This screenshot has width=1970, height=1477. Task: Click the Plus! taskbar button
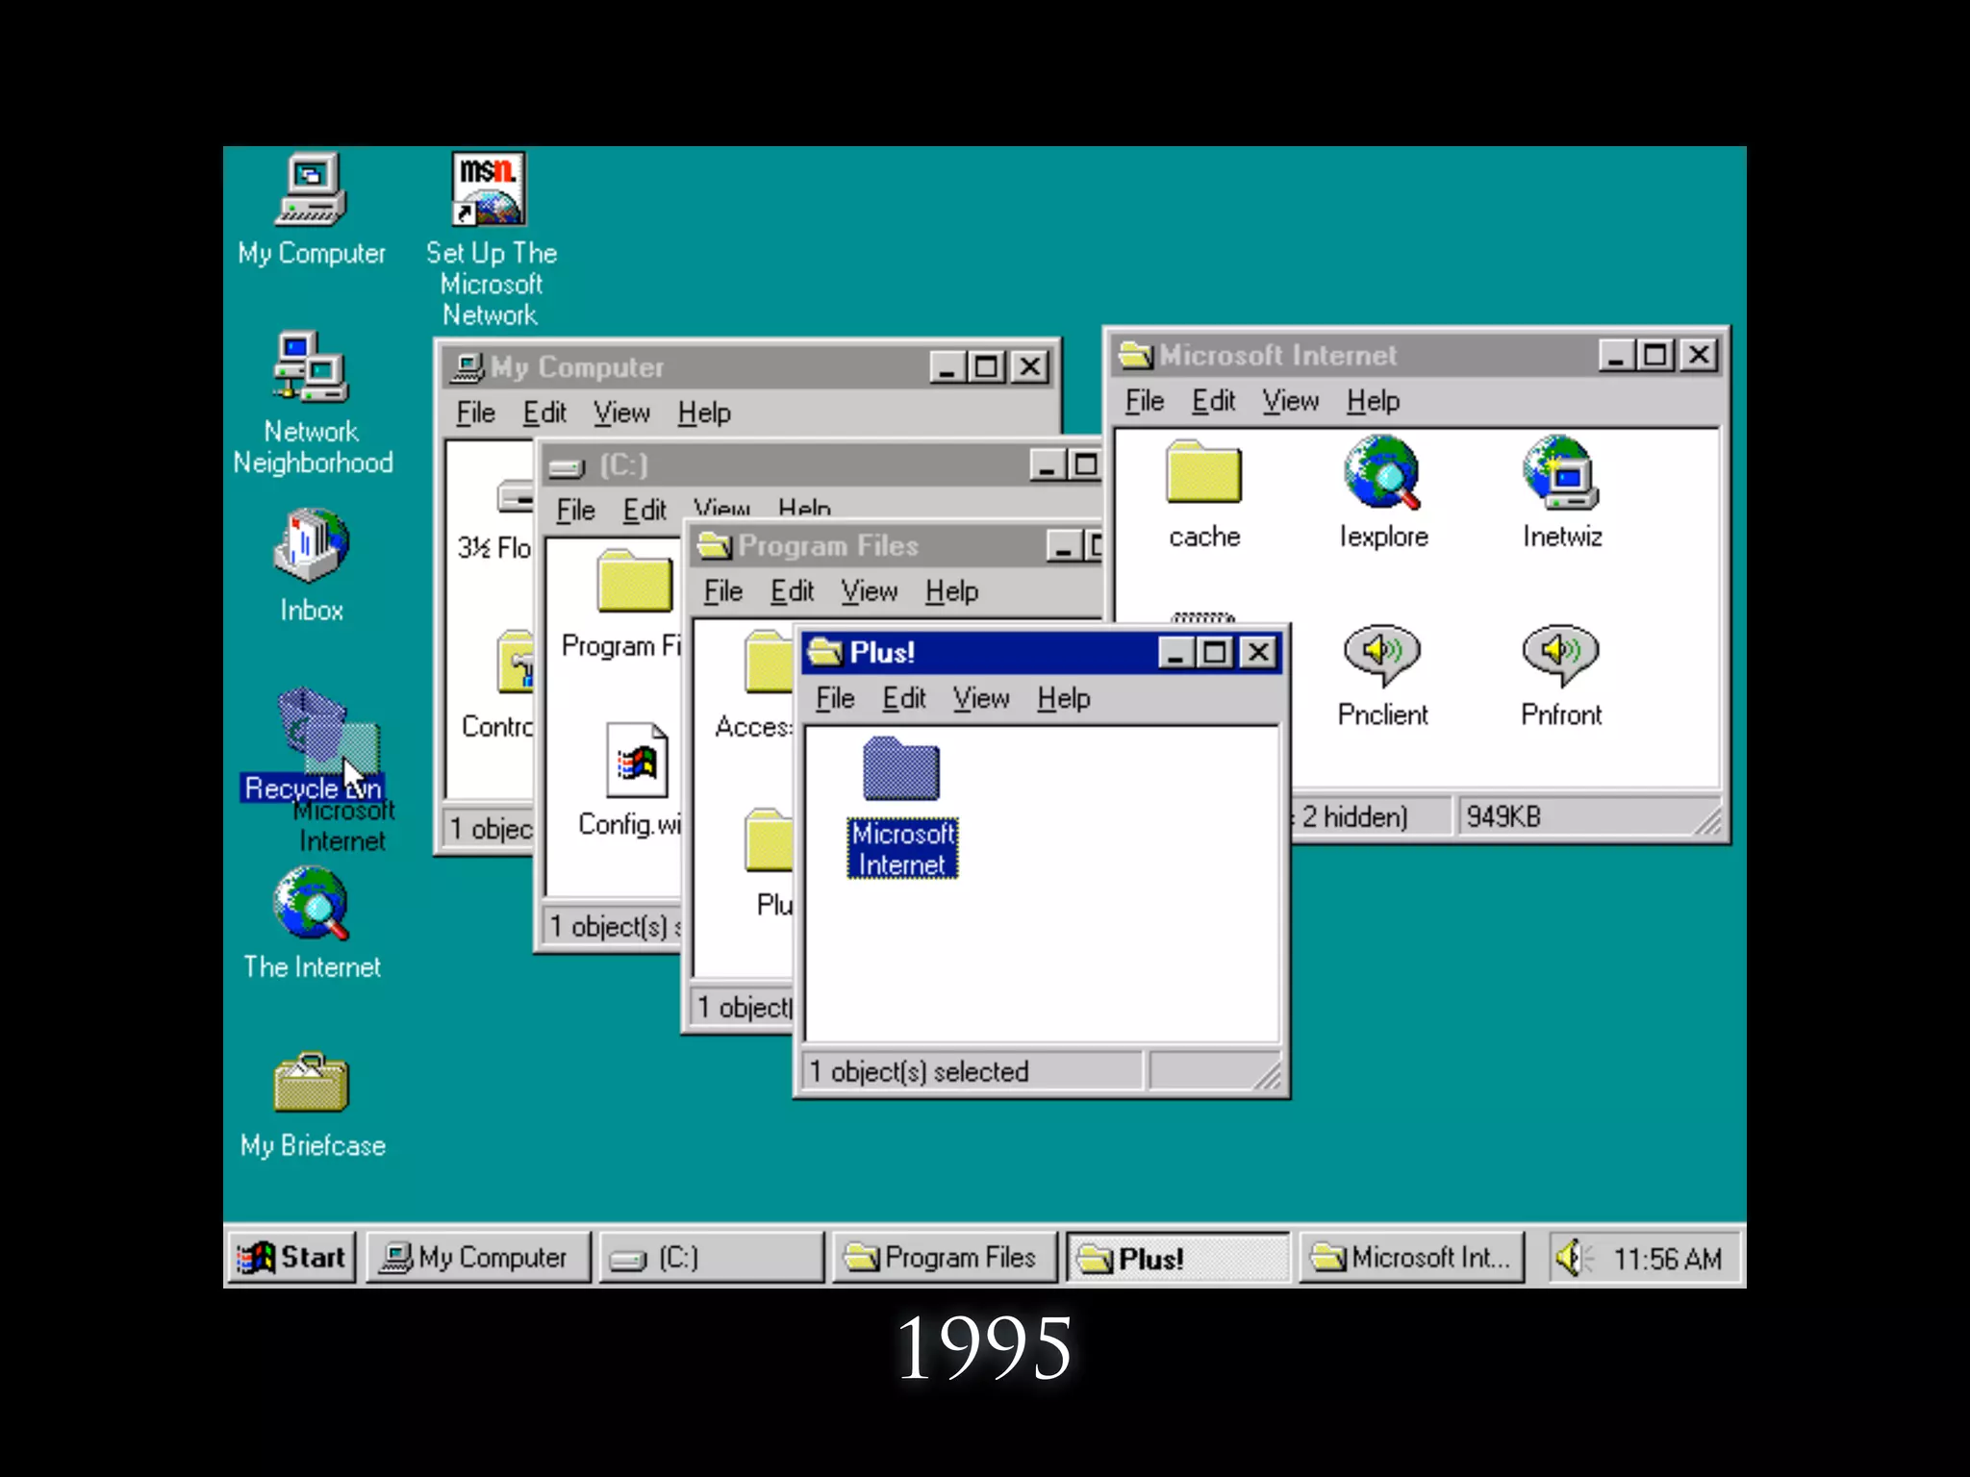(1178, 1257)
